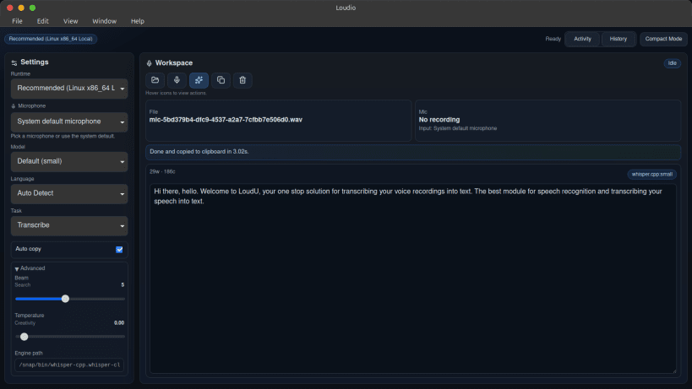Image resolution: width=692 pixels, height=389 pixels.
Task: Open the Edit menu
Action: pyautogui.click(x=43, y=21)
